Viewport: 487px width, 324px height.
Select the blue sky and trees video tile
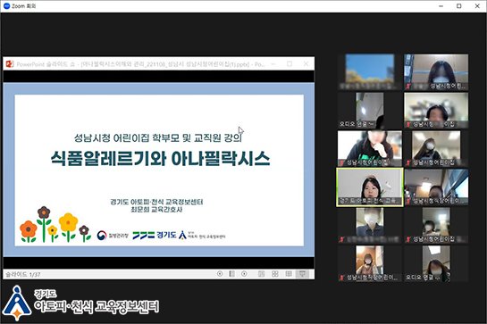point(370,72)
